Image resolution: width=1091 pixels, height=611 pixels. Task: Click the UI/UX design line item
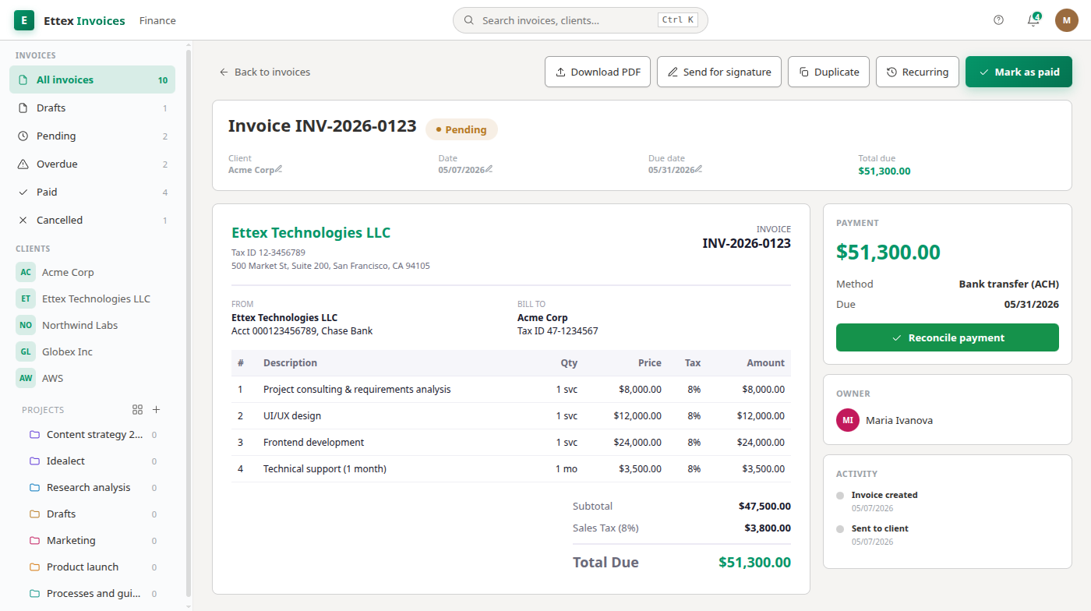(x=511, y=415)
